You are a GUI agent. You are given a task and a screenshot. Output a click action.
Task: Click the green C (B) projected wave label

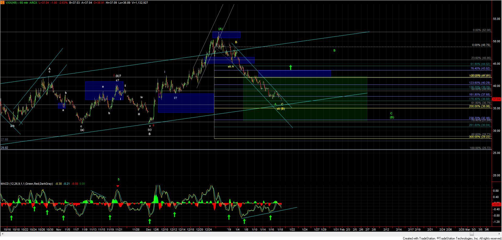[x=391, y=115]
